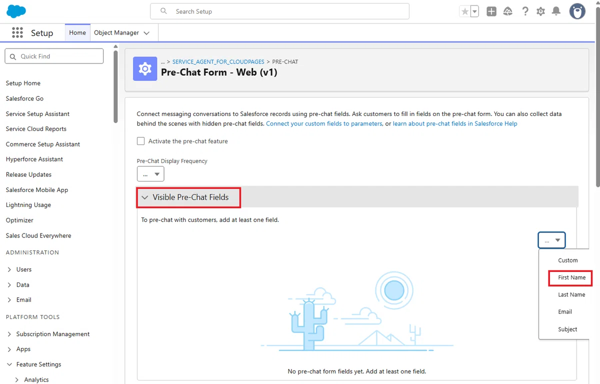600x384 pixels.
Task: Open Commerce Setup Assistant
Action: click(43, 144)
